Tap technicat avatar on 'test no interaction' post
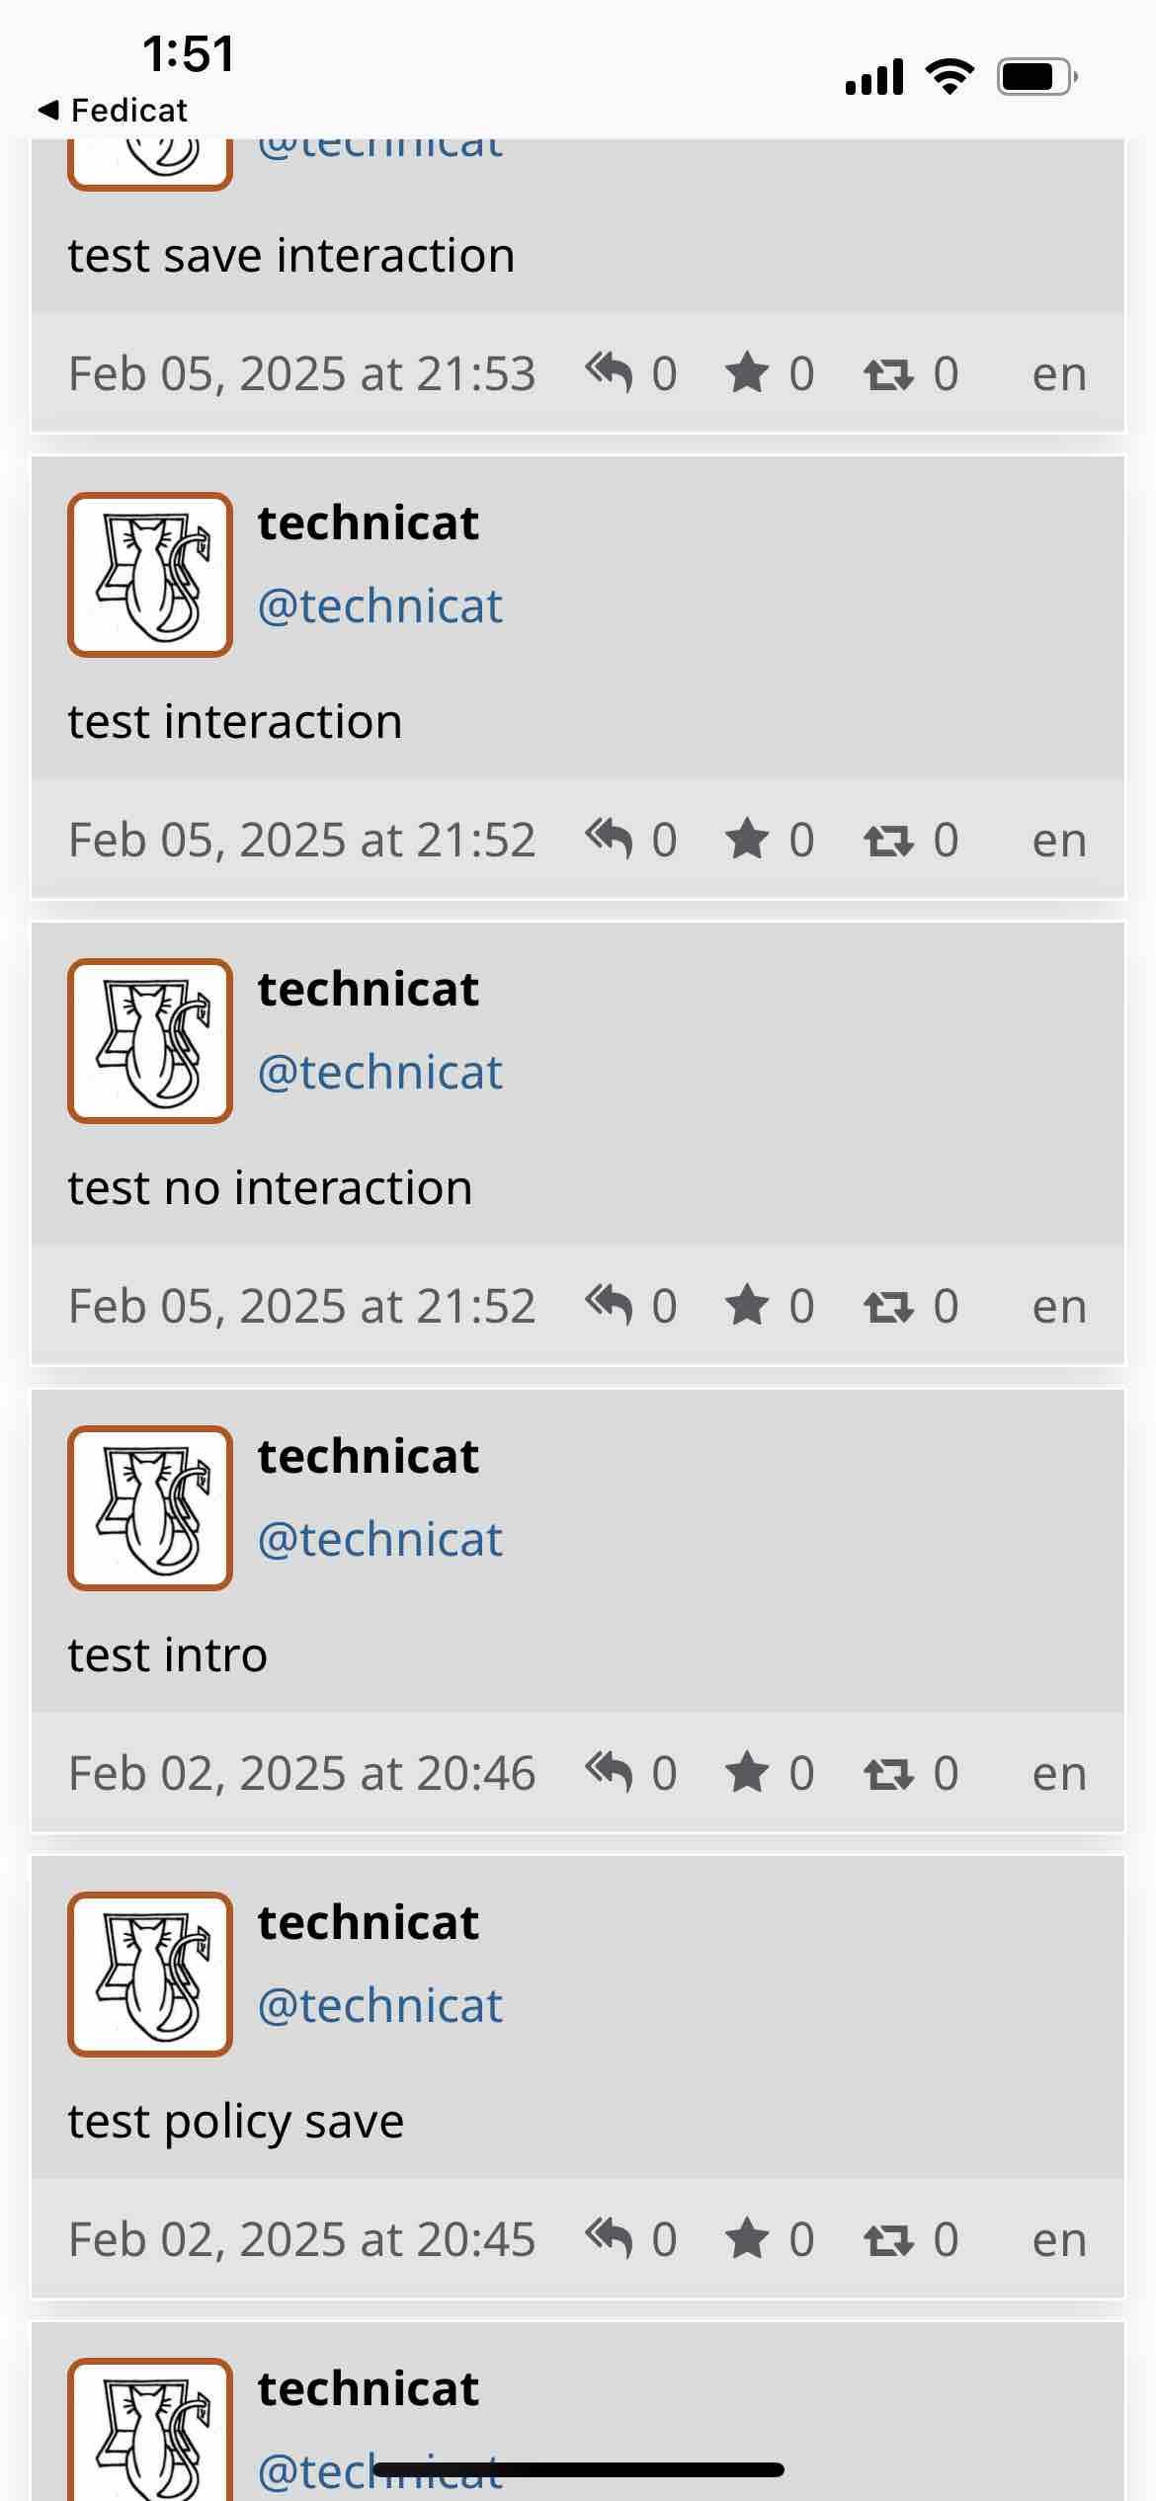Viewport: 1156px width, 2501px height. 150,1041
